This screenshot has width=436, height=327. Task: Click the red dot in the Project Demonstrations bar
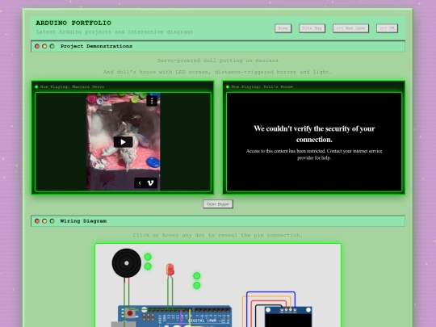tap(37, 46)
